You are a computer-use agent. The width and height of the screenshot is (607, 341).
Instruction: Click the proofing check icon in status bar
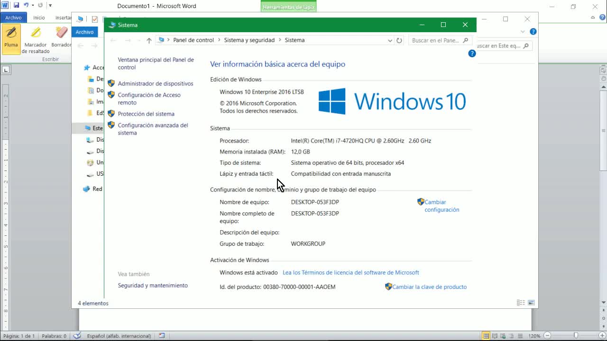click(77, 336)
